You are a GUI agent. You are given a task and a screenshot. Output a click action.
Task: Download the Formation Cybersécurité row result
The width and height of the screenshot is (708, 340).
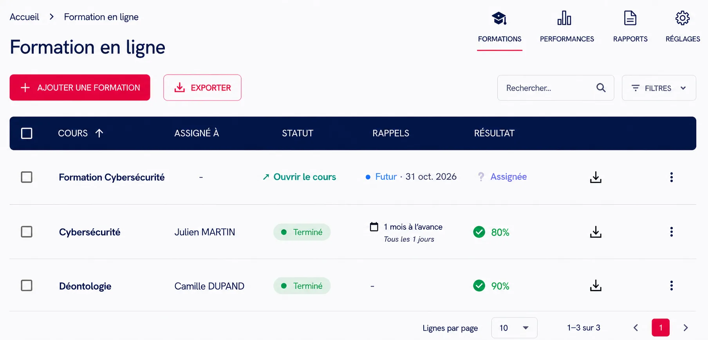click(596, 177)
